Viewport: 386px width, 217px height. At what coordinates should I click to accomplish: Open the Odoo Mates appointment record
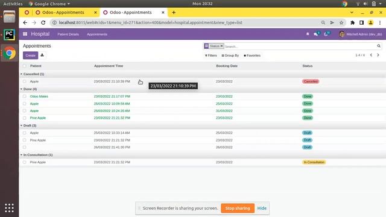click(x=39, y=96)
